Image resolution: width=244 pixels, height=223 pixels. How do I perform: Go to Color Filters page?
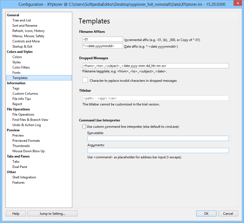coord(21,67)
